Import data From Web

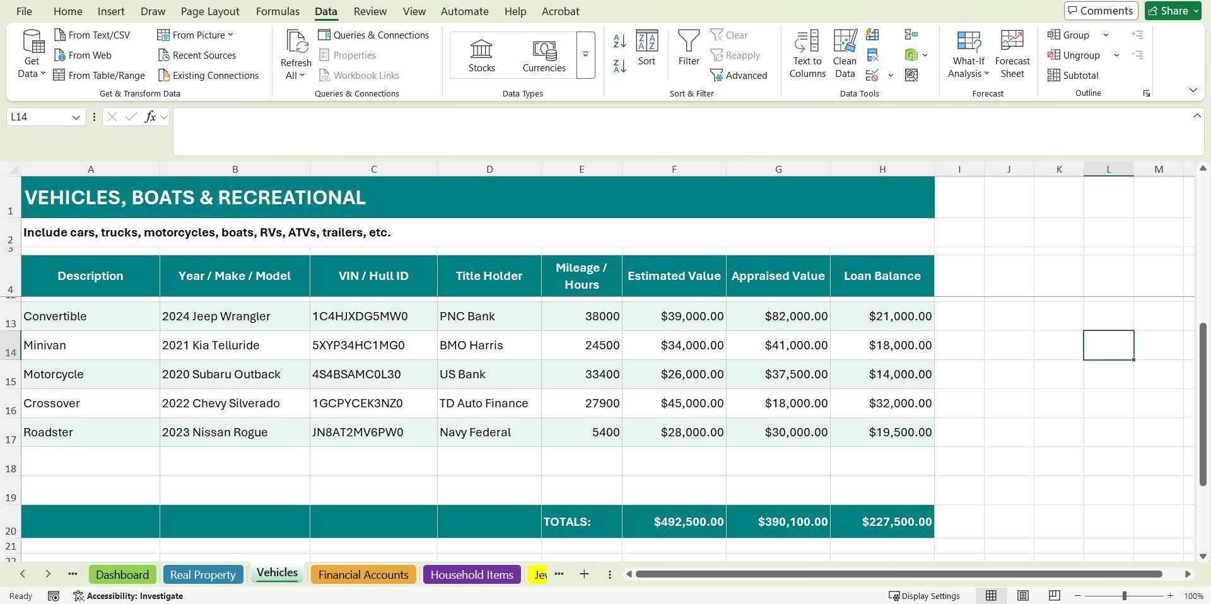(x=83, y=55)
